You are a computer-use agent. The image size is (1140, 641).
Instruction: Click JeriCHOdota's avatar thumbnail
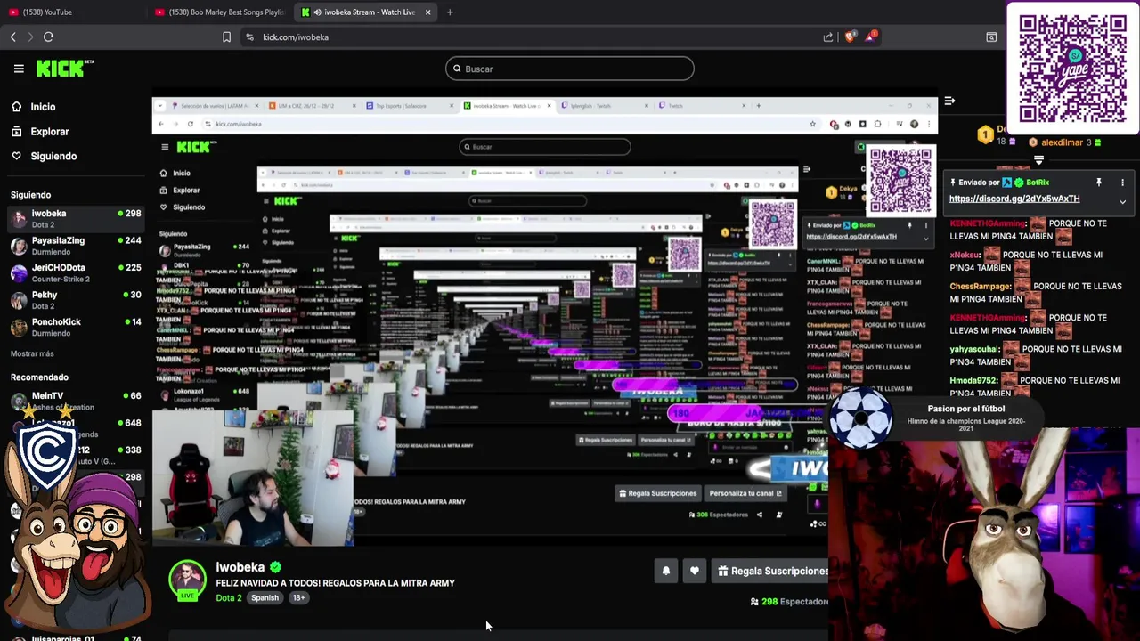coord(19,272)
